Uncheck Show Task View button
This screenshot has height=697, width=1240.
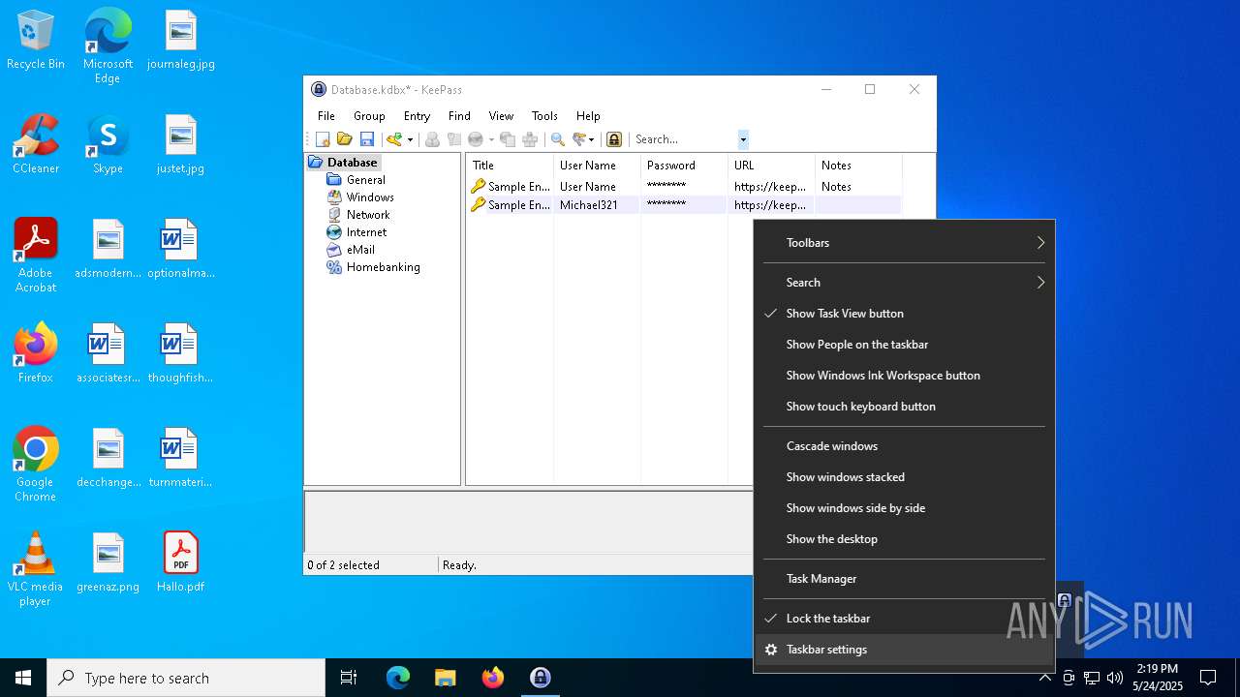pyautogui.click(x=904, y=314)
